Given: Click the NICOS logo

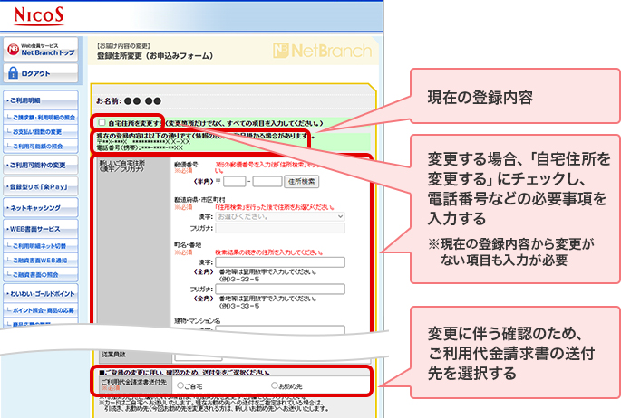Looking at the screenshot, I should (x=38, y=16).
